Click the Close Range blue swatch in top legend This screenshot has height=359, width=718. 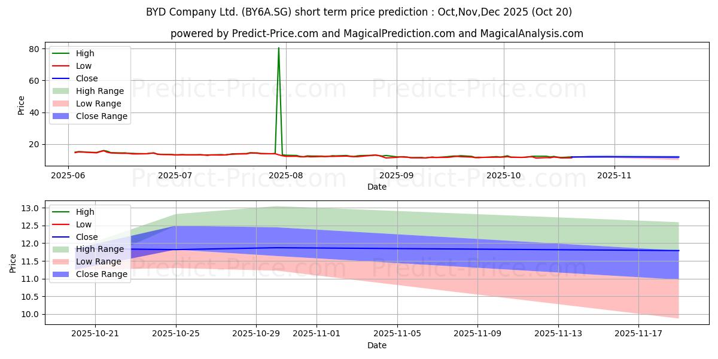pos(62,116)
